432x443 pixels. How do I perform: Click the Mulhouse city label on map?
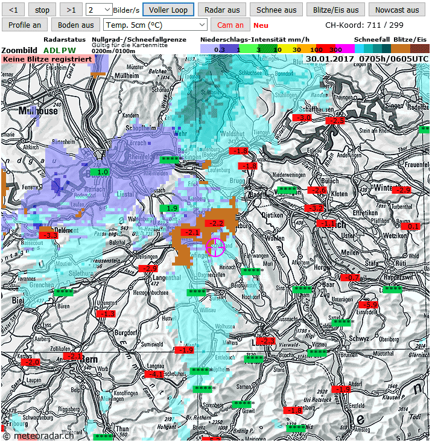pyautogui.click(x=38, y=111)
